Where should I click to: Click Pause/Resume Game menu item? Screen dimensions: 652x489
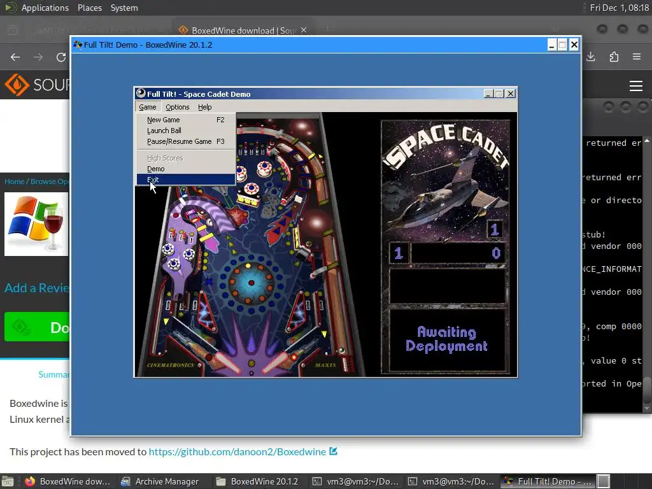coord(186,141)
